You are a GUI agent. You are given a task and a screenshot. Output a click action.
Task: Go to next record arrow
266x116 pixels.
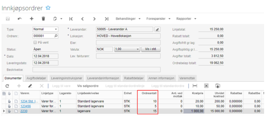94,19
